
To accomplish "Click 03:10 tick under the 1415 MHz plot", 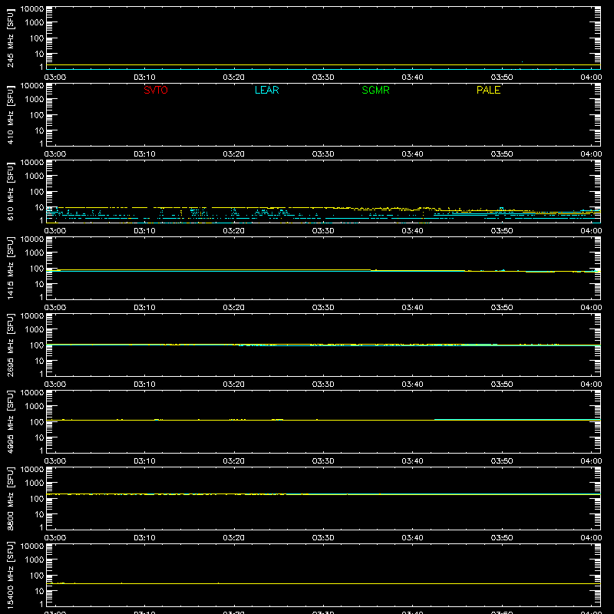I will 144,308.
